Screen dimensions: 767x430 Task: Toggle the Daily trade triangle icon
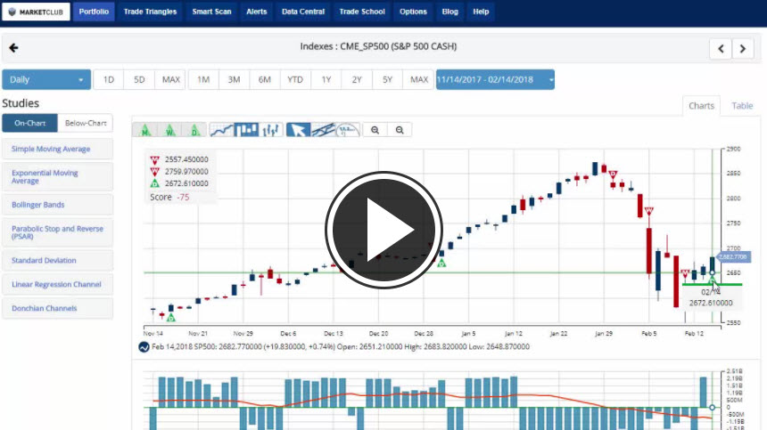click(194, 130)
